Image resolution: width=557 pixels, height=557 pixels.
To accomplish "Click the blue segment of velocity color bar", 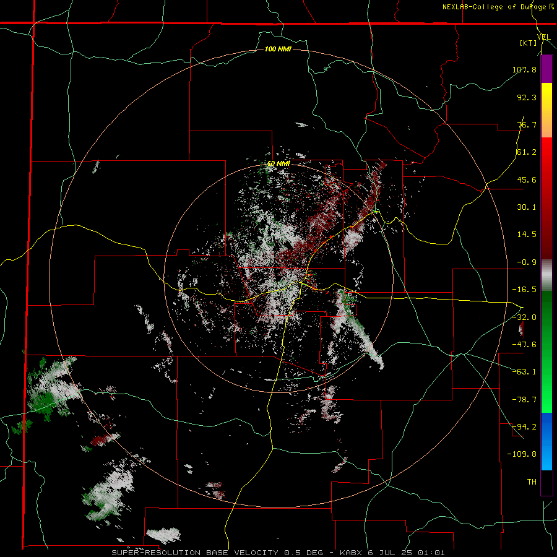I will point(546,441).
